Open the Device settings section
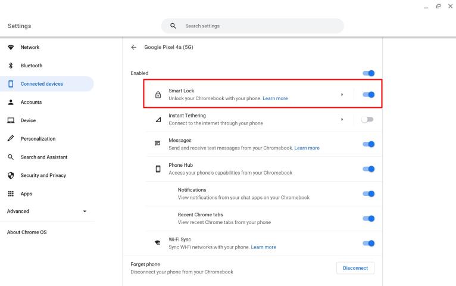456x286 pixels. pos(46,120)
